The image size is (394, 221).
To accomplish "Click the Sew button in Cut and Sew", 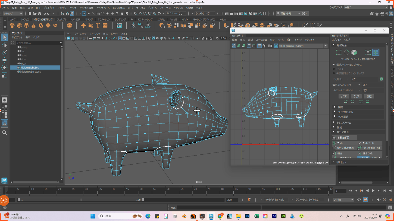I will coord(344,153).
